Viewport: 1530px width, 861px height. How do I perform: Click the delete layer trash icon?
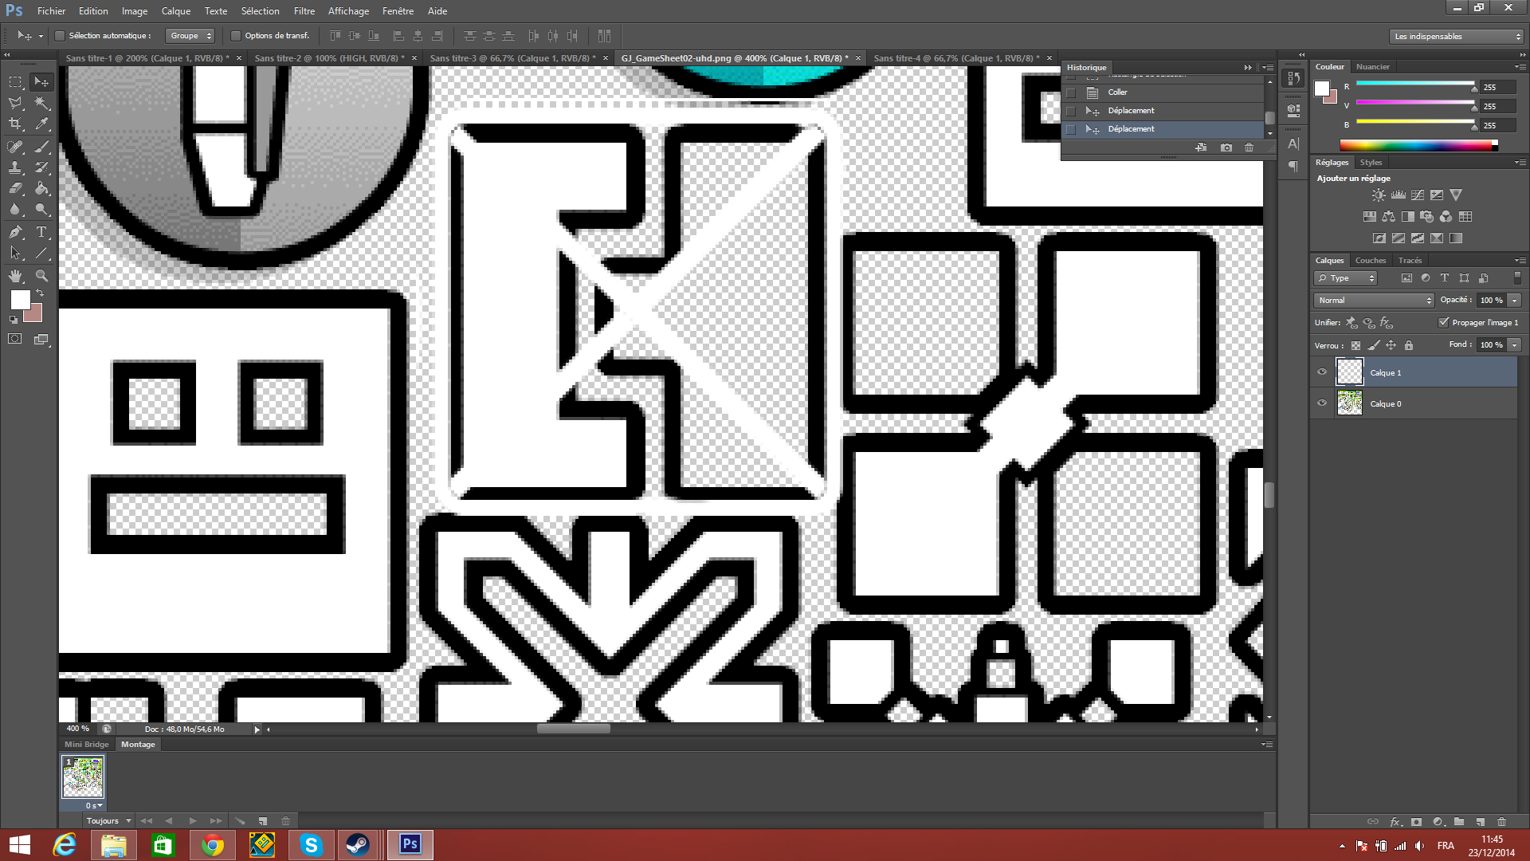1501,821
